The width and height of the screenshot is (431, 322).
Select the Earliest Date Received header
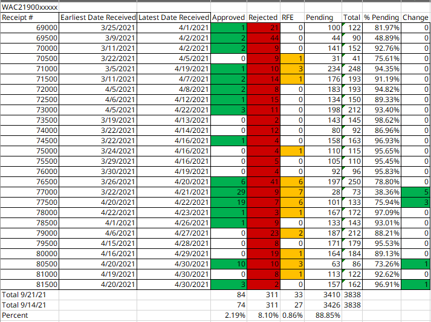pyautogui.click(x=98, y=18)
